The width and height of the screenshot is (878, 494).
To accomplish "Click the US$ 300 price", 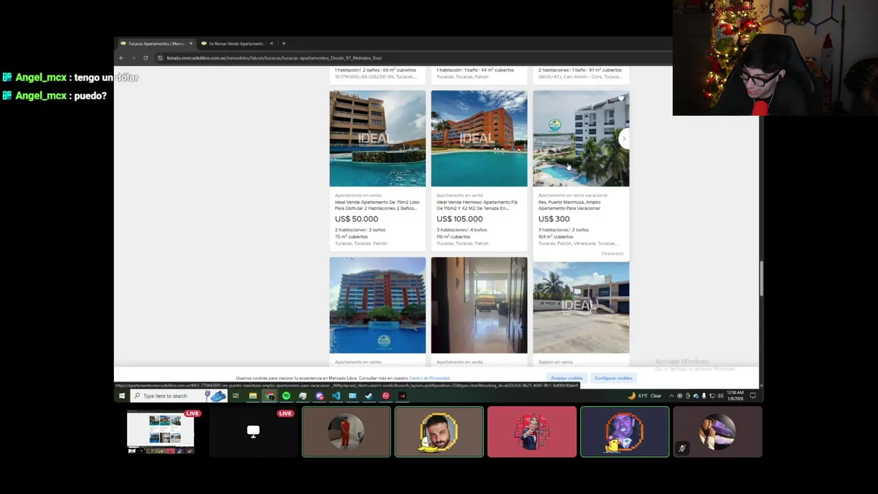I will 554,219.
